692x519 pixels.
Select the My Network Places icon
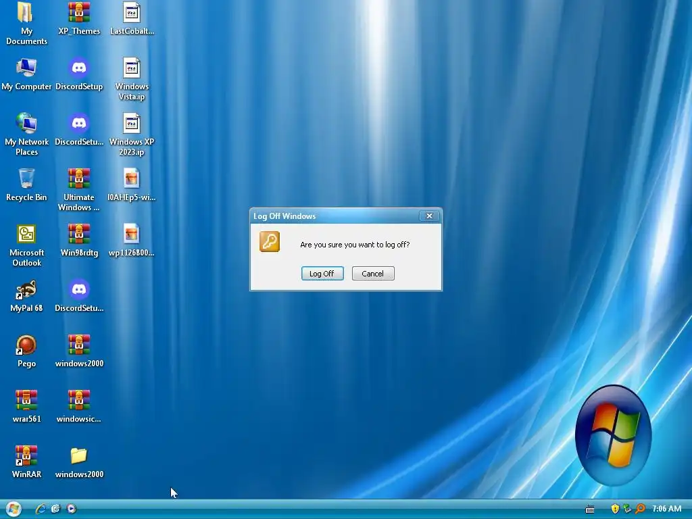tap(26, 134)
